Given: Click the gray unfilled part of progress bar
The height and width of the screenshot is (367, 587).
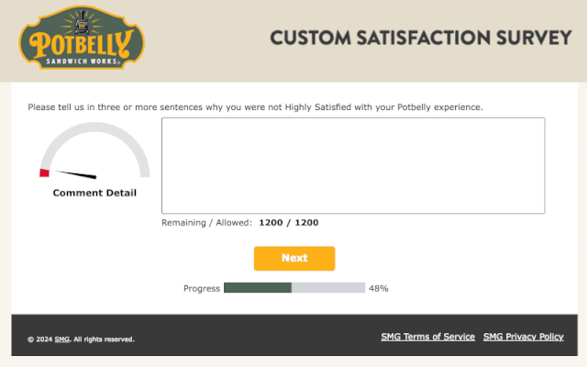Looking at the screenshot, I should click(328, 287).
